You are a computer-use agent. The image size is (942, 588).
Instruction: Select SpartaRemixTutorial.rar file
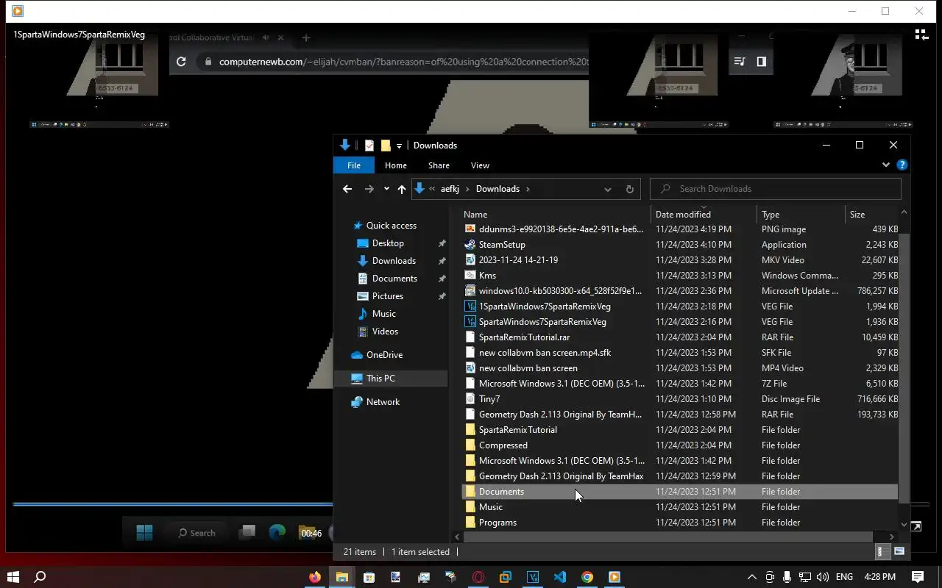[680, 337]
